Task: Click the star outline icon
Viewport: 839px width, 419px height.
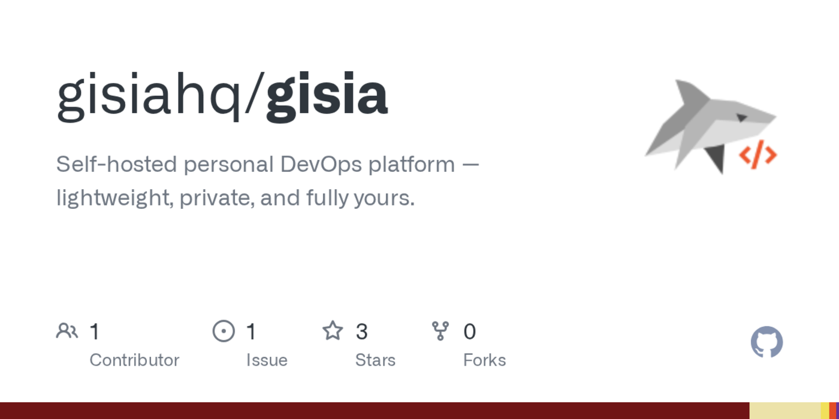Action: [x=333, y=331]
